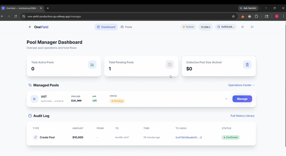
Task: Click the Testnet network badge
Action: [x=188, y=27]
